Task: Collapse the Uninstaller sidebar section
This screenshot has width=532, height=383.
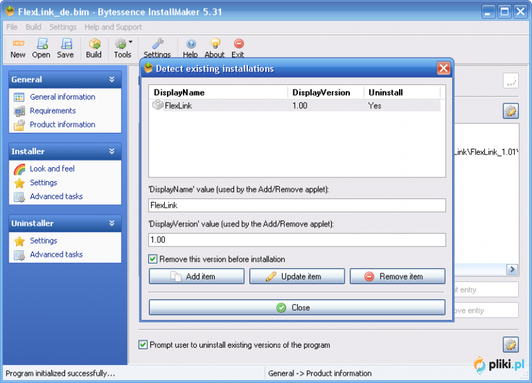Action: click(112, 223)
